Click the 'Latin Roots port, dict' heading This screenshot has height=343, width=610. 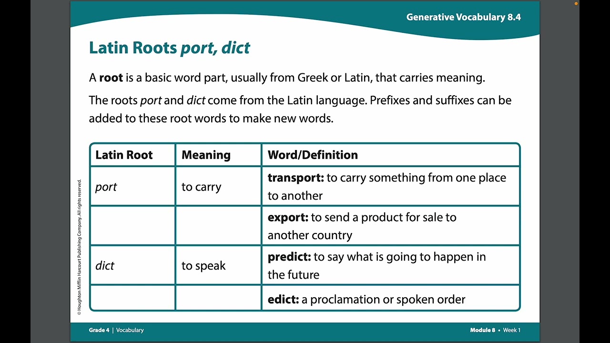(x=169, y=48)
